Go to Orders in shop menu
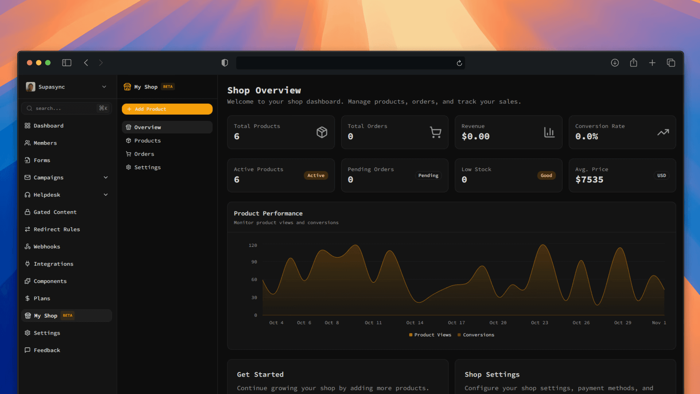Viewport: 700px width, 394px height. click(x=144, y=154)
